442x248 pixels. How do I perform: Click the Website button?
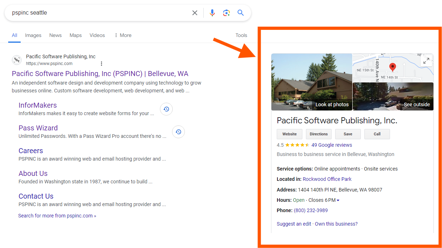[x=290, y=134]
